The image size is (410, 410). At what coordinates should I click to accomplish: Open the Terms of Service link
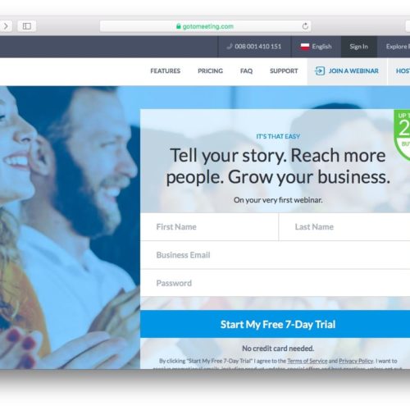(x=307, y=361)
